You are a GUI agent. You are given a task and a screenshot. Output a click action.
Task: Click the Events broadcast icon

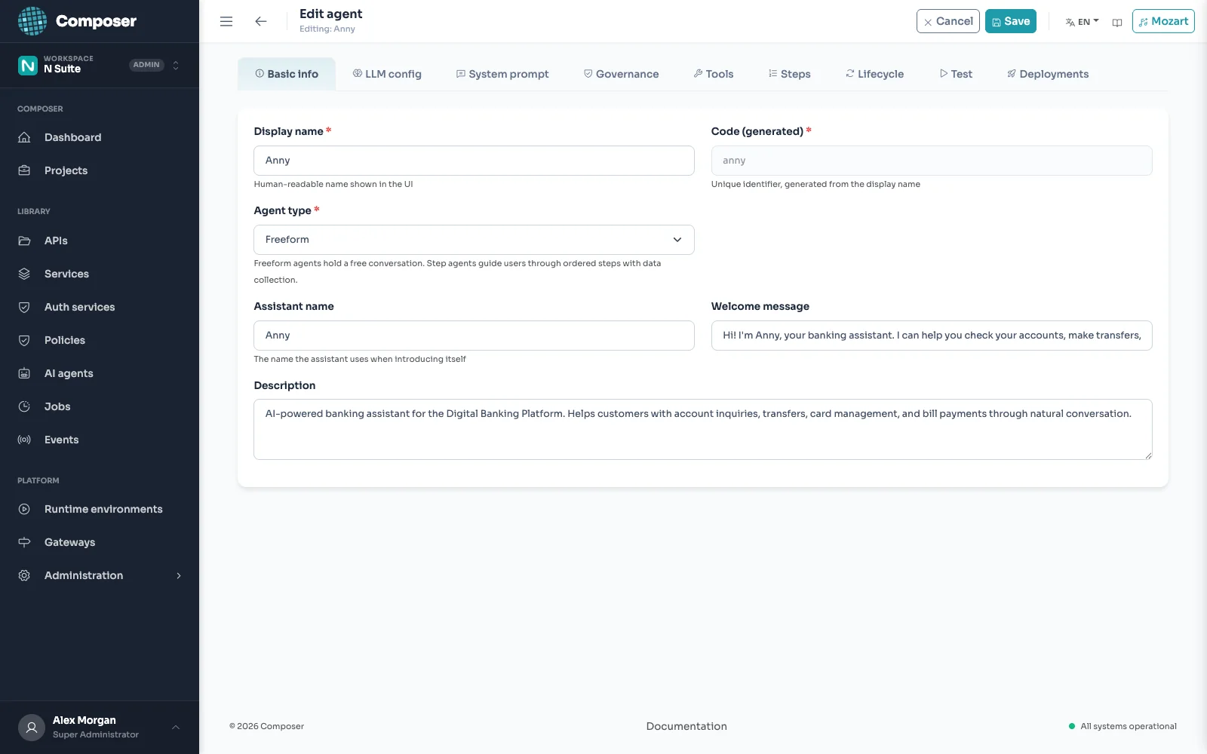(x=24, y=440)
